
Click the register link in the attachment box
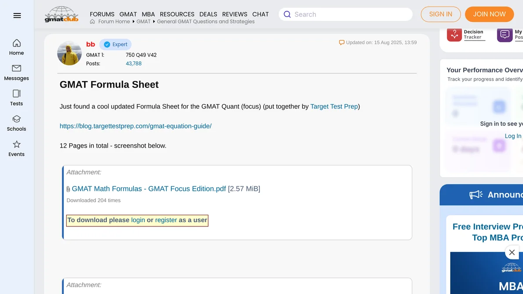point(166,220)
